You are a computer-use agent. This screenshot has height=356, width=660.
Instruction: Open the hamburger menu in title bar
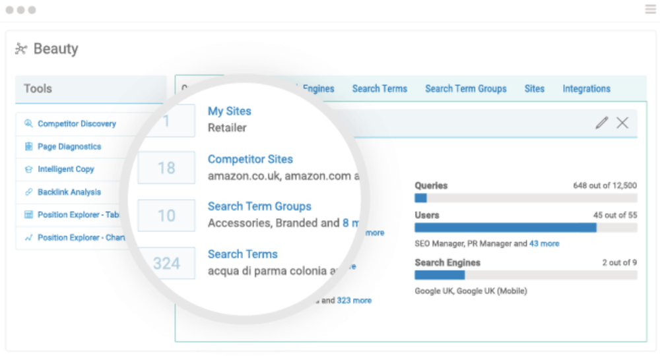coord(650,9)
